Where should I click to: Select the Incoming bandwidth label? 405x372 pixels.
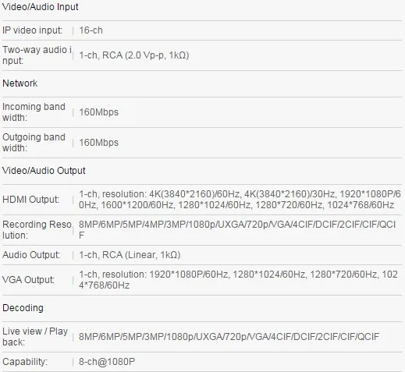(34, 112)
